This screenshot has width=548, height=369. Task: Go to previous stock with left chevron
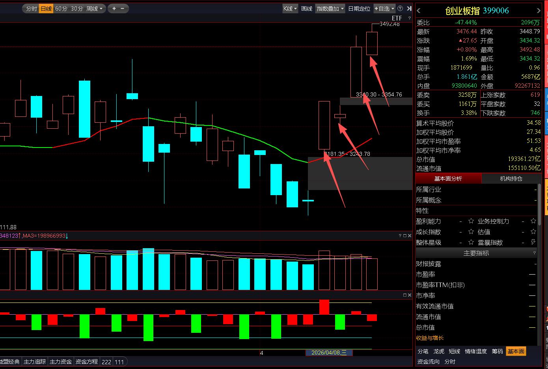[x=419, y=11]
